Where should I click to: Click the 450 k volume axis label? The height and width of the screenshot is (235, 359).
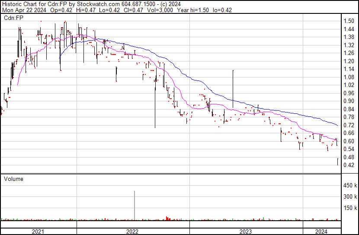[349, 186]
